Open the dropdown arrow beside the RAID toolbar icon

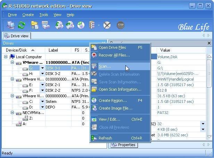99,25
